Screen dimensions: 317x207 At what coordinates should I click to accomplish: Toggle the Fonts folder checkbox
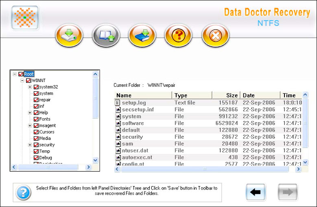pyautogui.click(x=36, y=119)
